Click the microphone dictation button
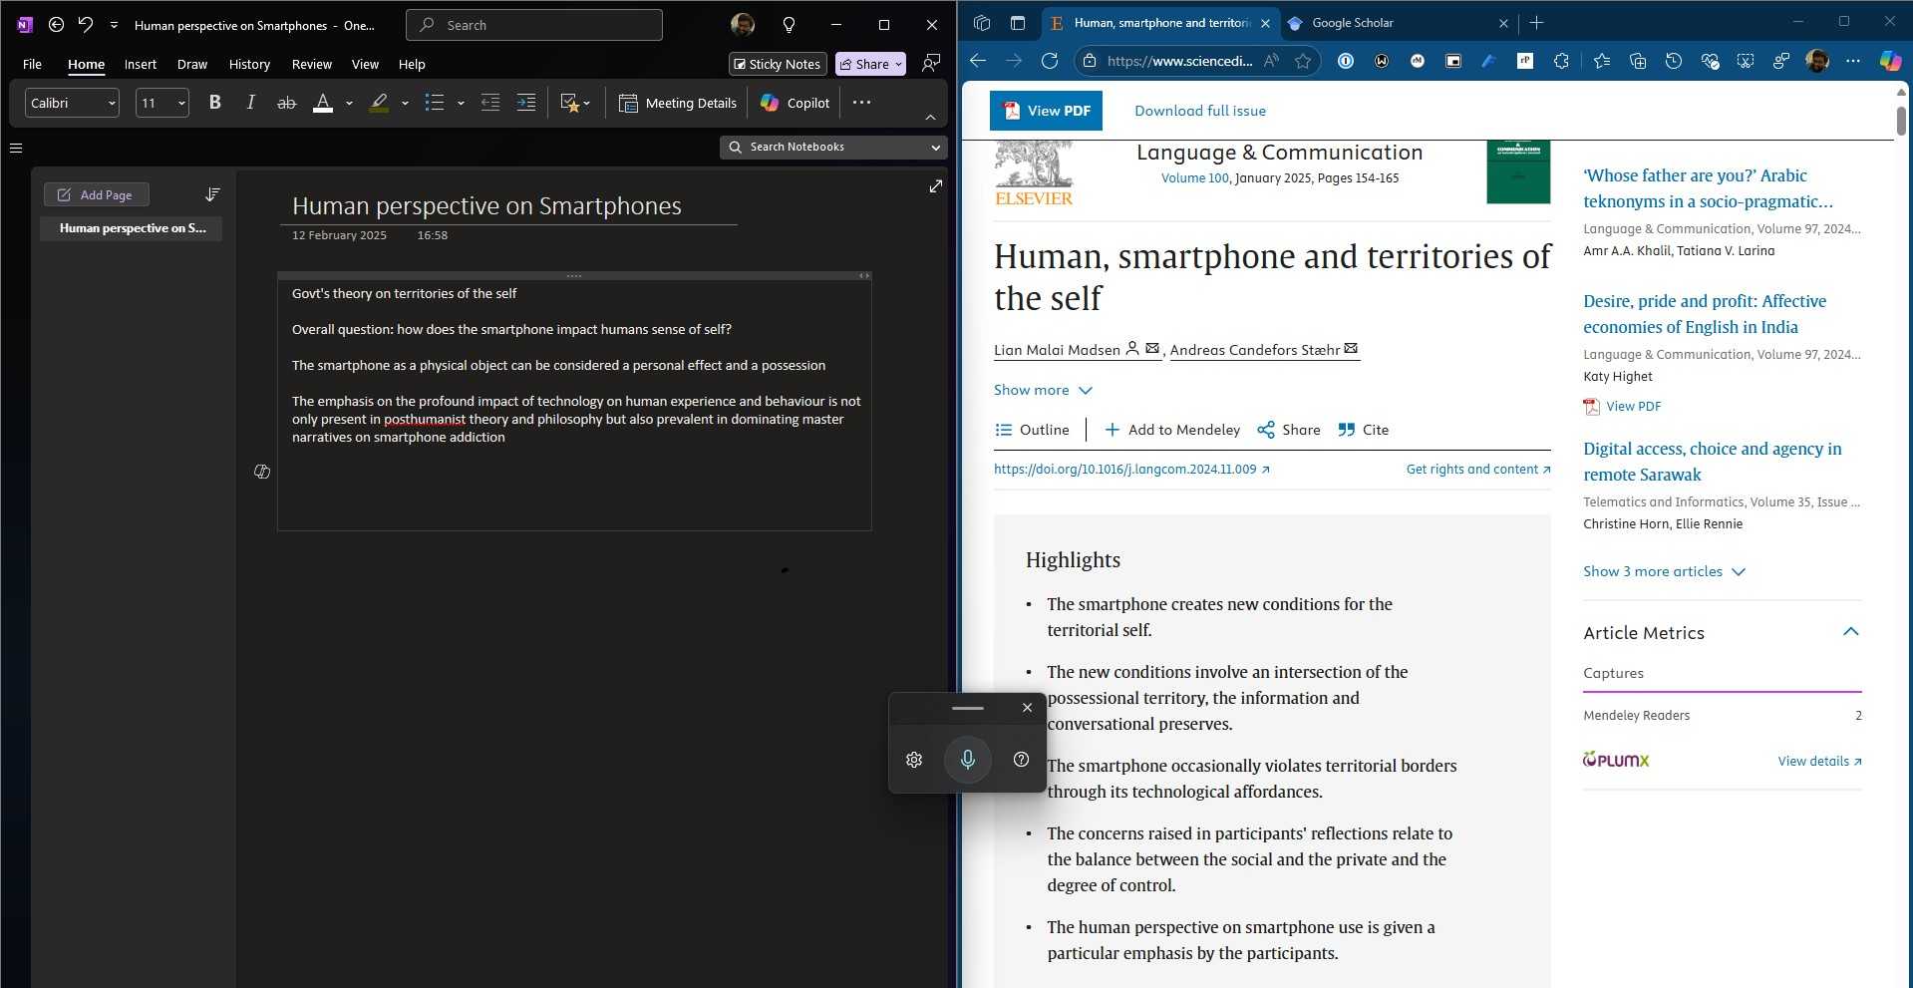 [x=967, y=760]
